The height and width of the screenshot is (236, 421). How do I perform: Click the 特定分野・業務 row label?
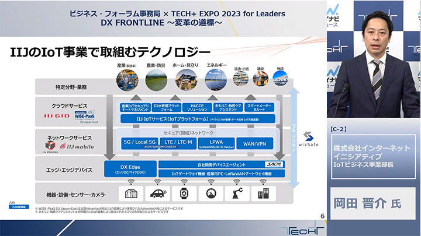pos(71,87)
